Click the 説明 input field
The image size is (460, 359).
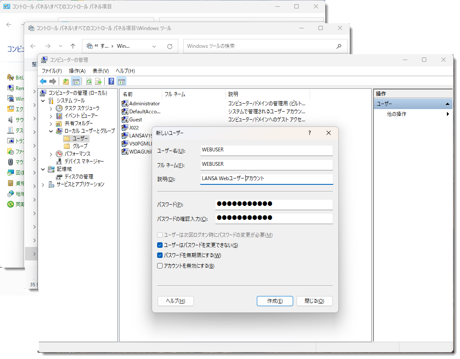tap(267, 179)
